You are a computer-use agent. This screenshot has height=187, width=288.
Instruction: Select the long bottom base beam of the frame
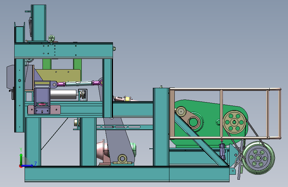pos(127,174)
